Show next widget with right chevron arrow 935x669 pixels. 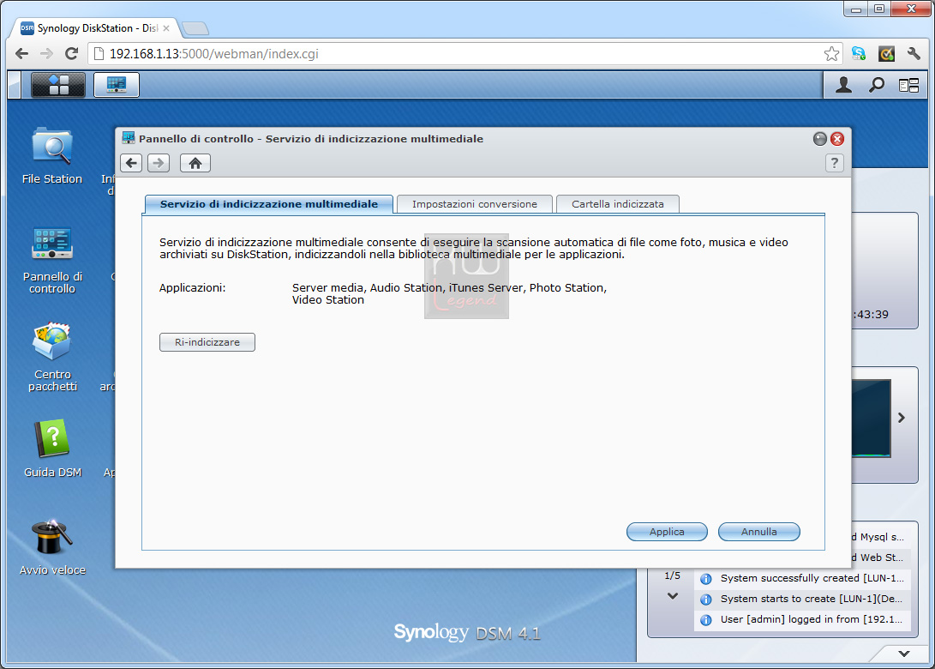point(902,418)
